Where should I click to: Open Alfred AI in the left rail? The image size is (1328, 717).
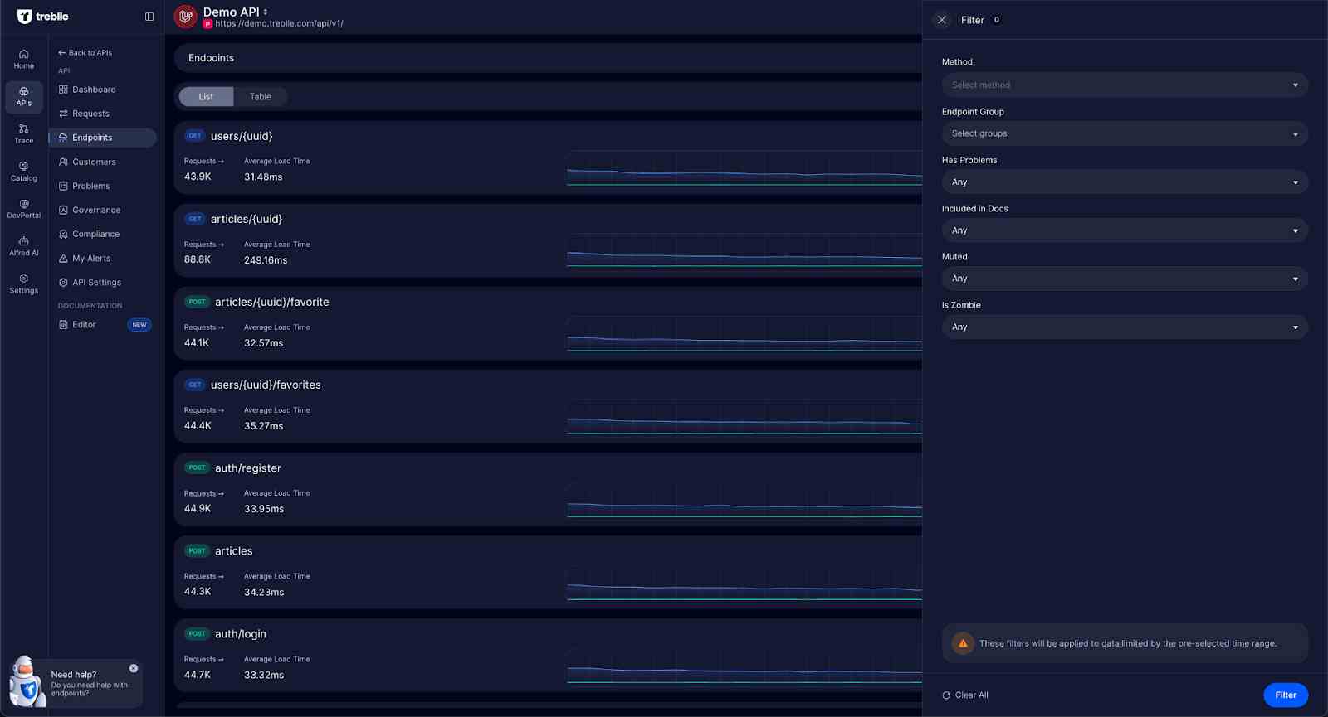[x=24, y=246]
